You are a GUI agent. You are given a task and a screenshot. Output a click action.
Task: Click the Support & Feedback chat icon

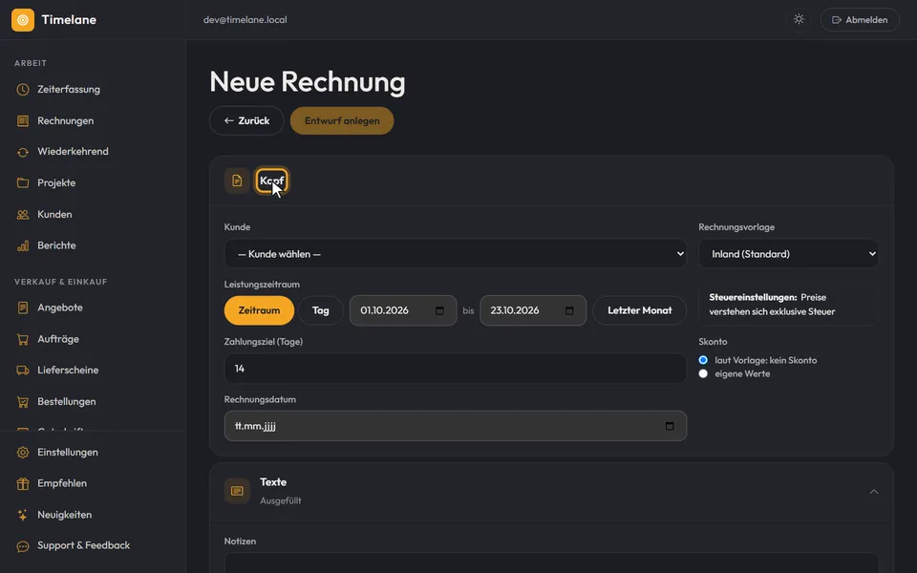(x=23, y=546)
